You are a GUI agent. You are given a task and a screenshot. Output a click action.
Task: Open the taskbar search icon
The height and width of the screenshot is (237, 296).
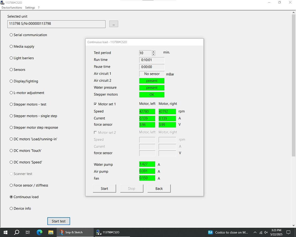(17, 232)
